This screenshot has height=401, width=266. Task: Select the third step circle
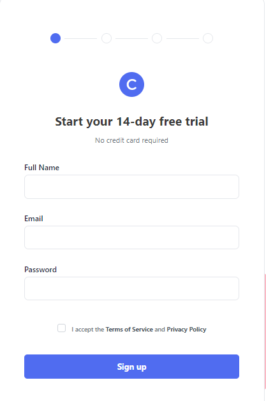coord(157,38)
